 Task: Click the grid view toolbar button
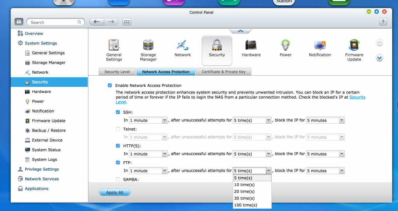pyautogui.click(x=127, y=22)
